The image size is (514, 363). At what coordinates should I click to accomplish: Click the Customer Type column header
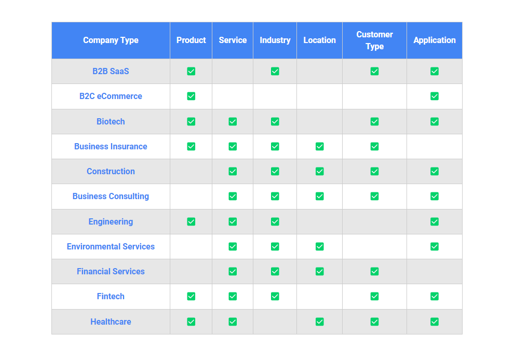coord(374,40)
